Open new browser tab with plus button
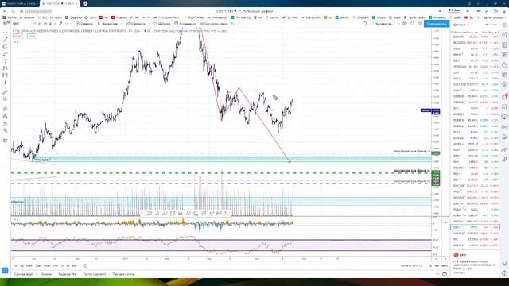 pos(85,3)
